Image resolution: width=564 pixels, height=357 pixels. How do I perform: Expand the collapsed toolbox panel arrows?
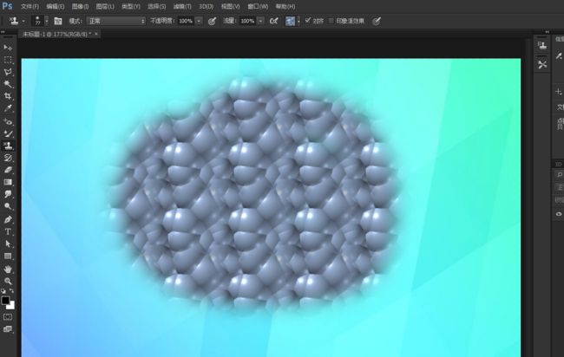(x=3, y=32)
